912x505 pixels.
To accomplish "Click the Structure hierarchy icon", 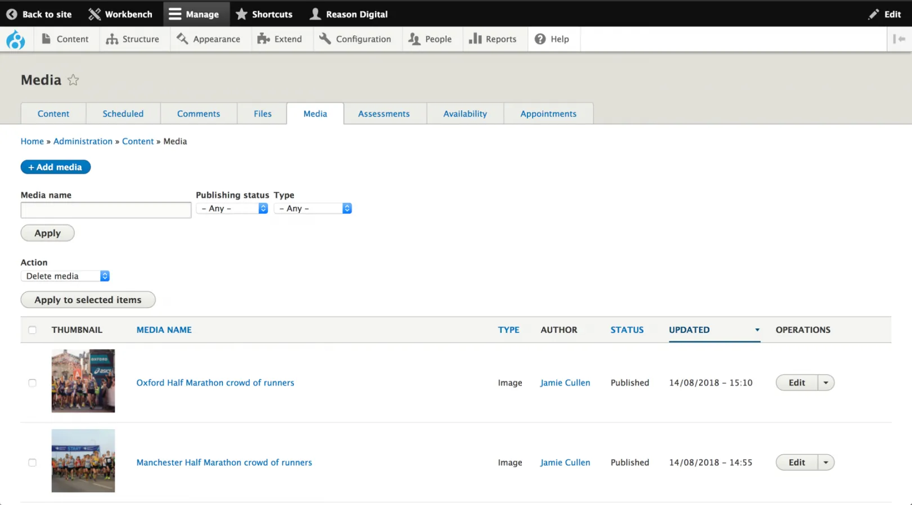I will pyautogui.click(x=112, y=39).
